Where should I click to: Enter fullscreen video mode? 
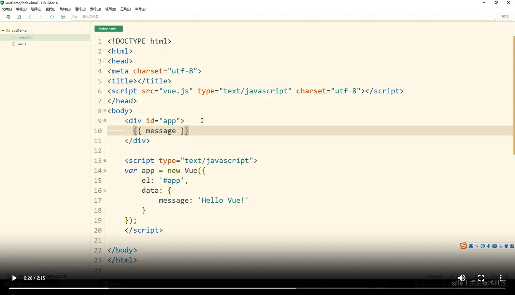pos(481,278)
